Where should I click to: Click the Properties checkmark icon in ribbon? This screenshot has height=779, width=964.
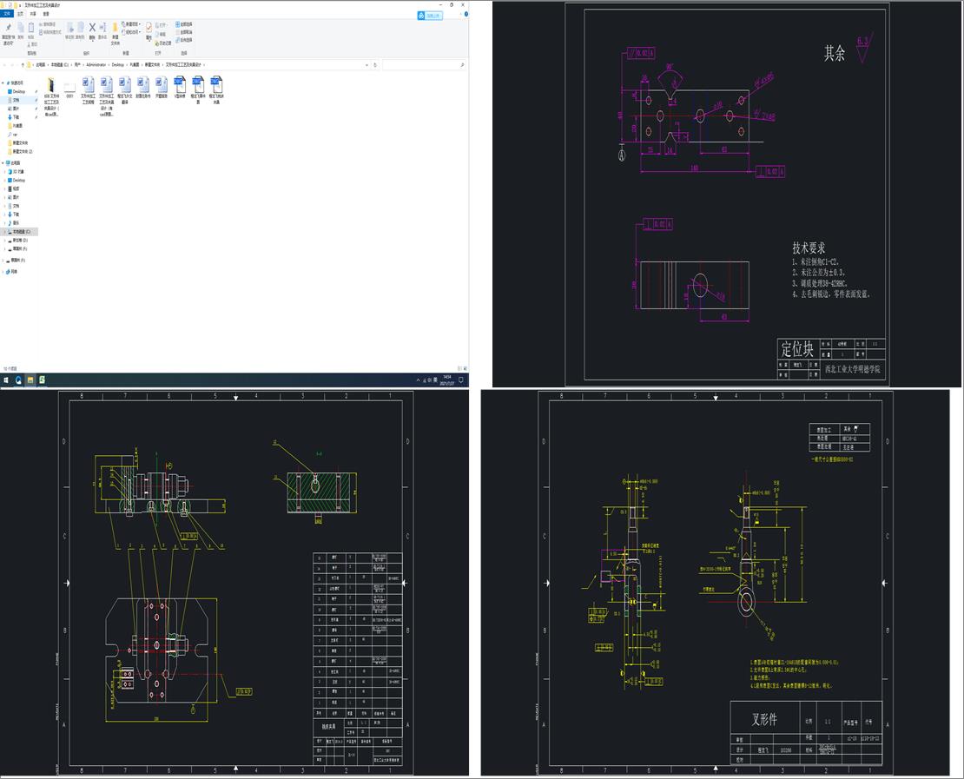point(149,29)
